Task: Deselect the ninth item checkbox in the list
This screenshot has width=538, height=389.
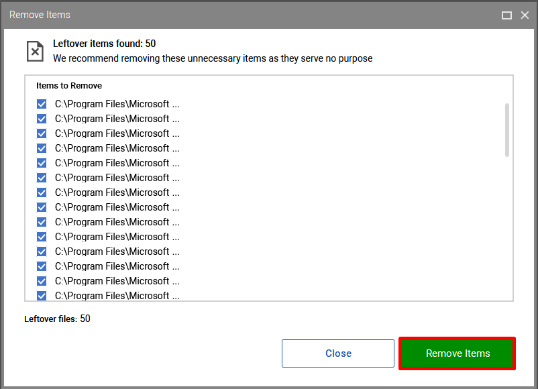Action: 42,222
